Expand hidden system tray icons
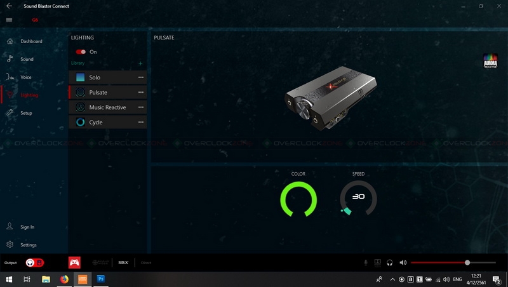This screenshot has width=508, height=287. tap(392, 279)
